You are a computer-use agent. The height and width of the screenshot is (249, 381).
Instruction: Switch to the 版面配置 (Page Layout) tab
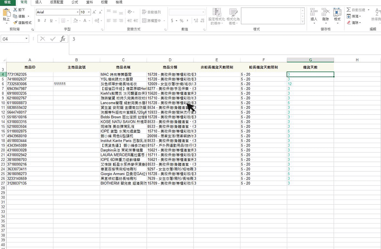56,2
